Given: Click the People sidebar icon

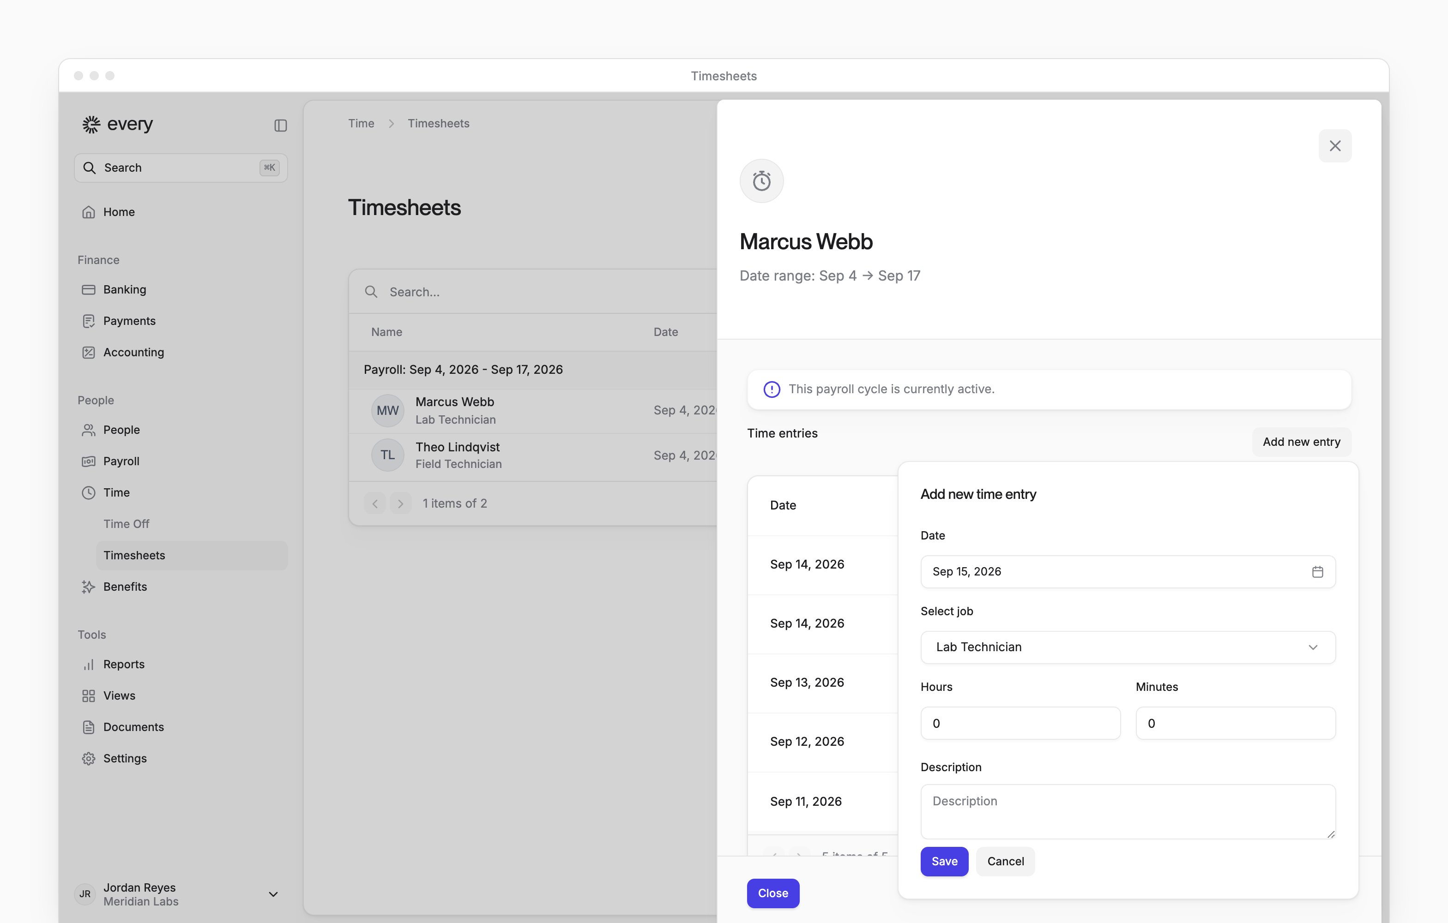Looking at the screenshot, I should point(88,430).
